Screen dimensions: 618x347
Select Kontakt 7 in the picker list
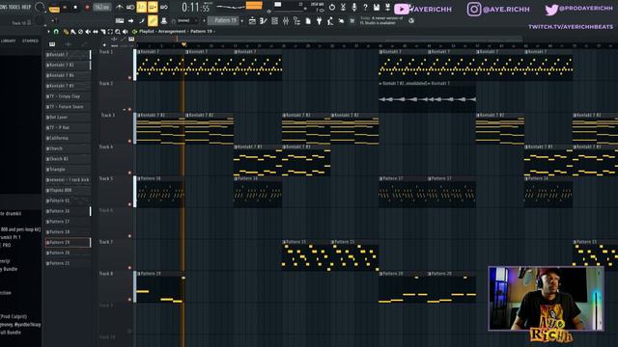click(x=68, y=55)
